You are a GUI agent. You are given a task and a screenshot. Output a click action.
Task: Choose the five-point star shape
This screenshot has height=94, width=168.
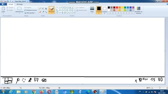pos(62,13)
